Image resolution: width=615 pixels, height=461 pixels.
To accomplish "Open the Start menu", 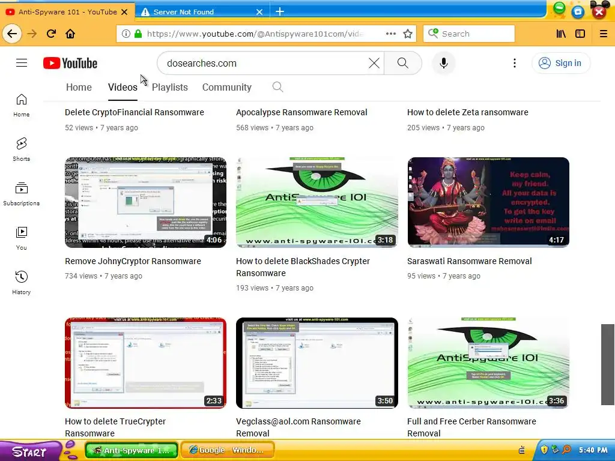I will pyautogui.click(x=29, y=451).
